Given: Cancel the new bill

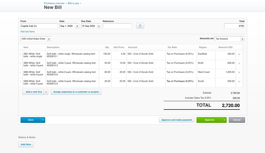Looking at the screenshot, I should point(237,120).
